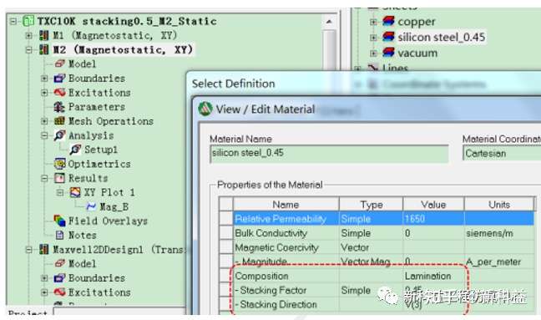Click the Maxwell2DDesign1 design icon

point(43,249)
